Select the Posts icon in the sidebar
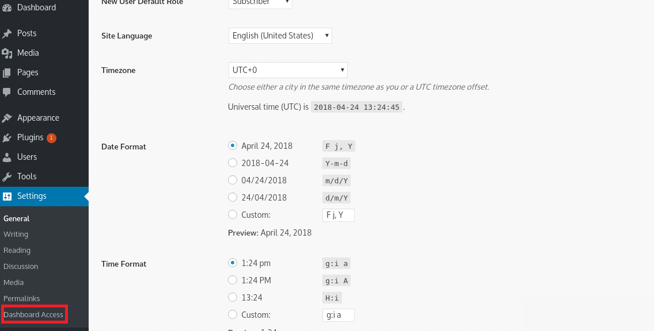This screenshot has height=331, width=654. (7, 33)
